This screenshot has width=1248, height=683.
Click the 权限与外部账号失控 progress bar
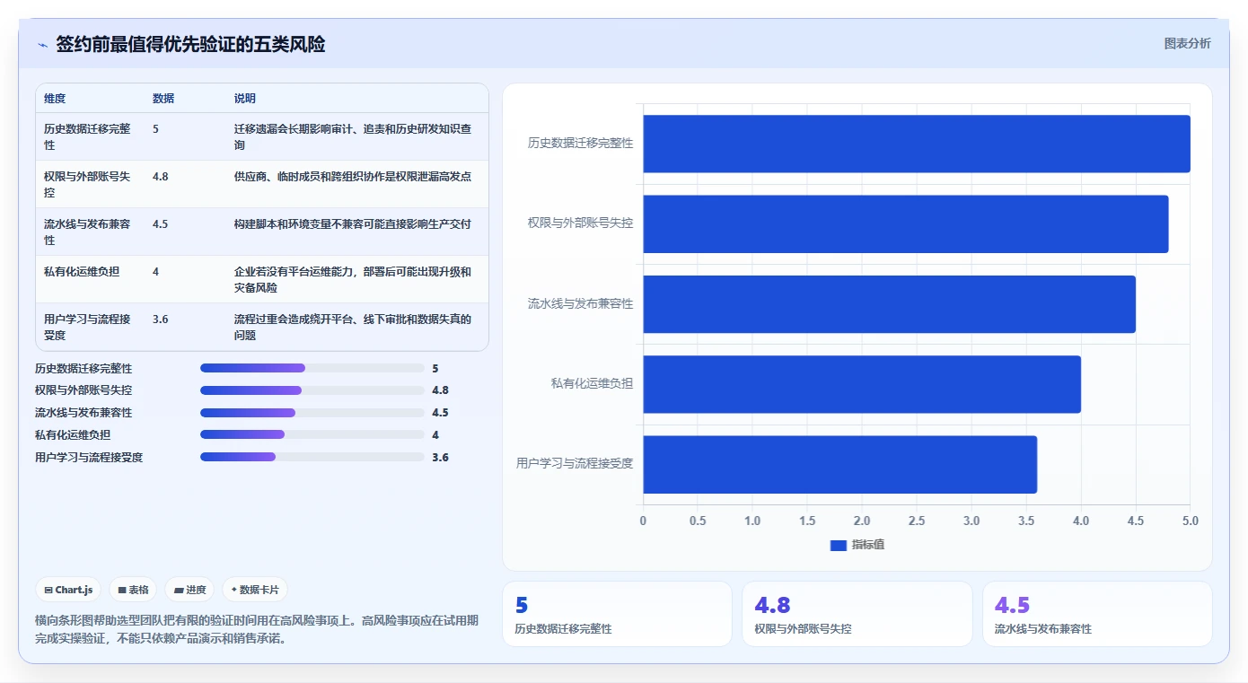tap(312, 390)
